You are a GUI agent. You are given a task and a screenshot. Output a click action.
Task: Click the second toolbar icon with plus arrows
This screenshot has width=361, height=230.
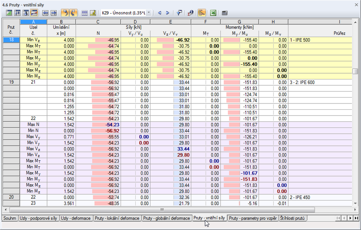pyautogui.click(x=17, y=13)
